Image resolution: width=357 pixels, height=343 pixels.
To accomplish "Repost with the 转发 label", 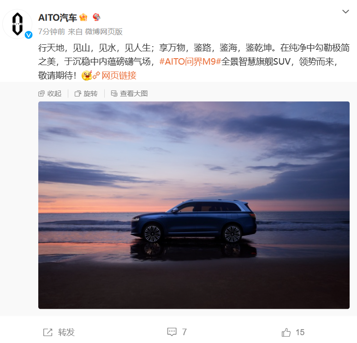I will coord(66,332).
